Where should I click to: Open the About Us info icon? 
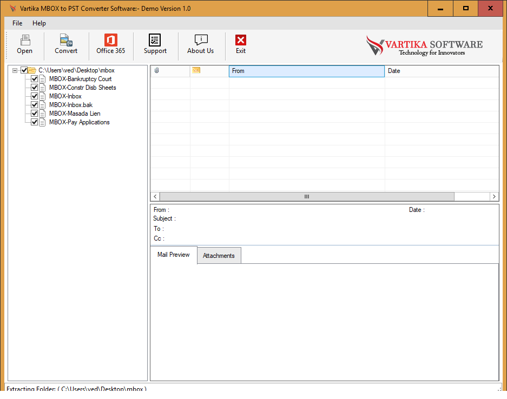(x=201, y=40)
